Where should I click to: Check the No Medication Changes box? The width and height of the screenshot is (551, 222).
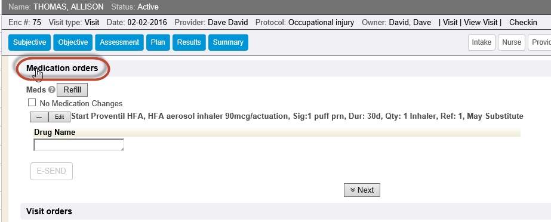click(32, 103)
